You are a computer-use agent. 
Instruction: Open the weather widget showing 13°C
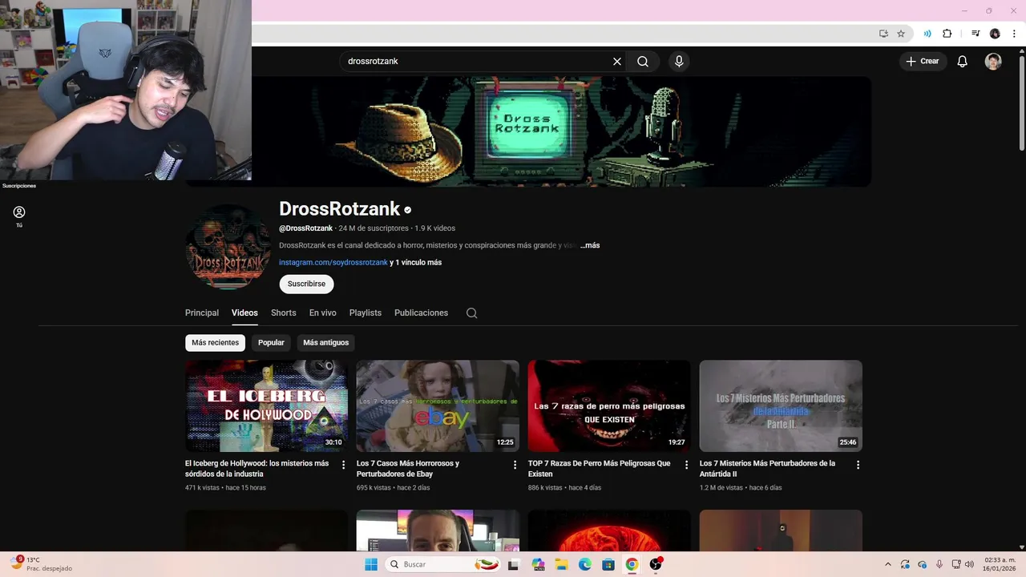click(40, 564)
